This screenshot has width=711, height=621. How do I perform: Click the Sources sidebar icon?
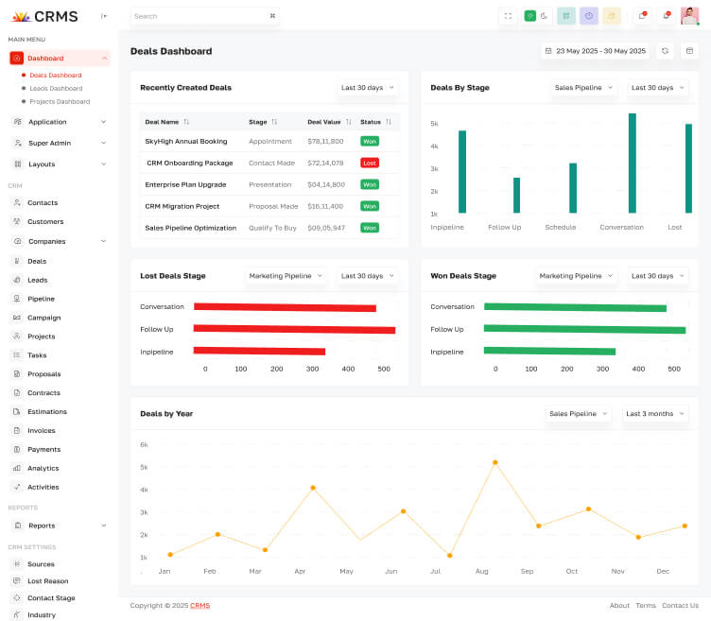pos(17,564)
